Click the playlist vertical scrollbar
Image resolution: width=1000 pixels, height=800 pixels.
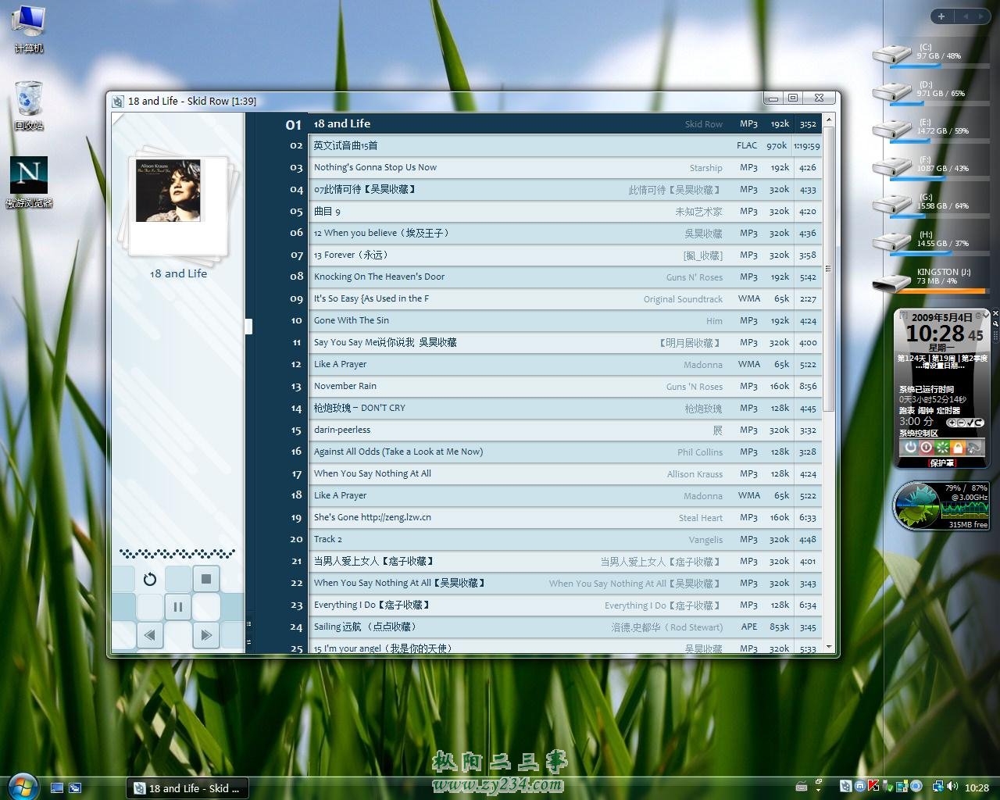point(828,268)
